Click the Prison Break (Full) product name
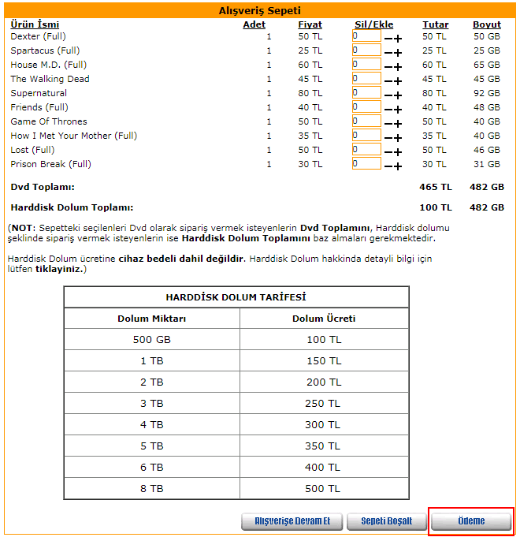The image size is (520, 552). (50, 164)
